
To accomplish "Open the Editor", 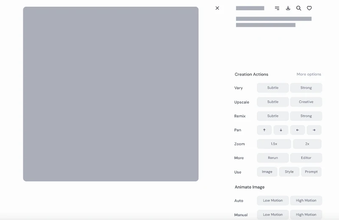I will click(306, 158).
